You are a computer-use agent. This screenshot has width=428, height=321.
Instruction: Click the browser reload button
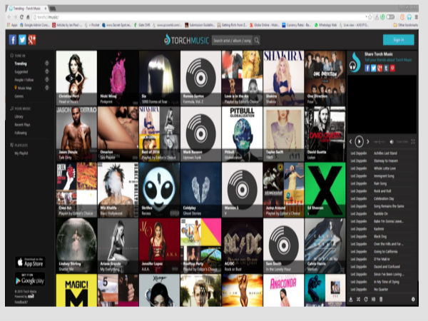[21, 17]
